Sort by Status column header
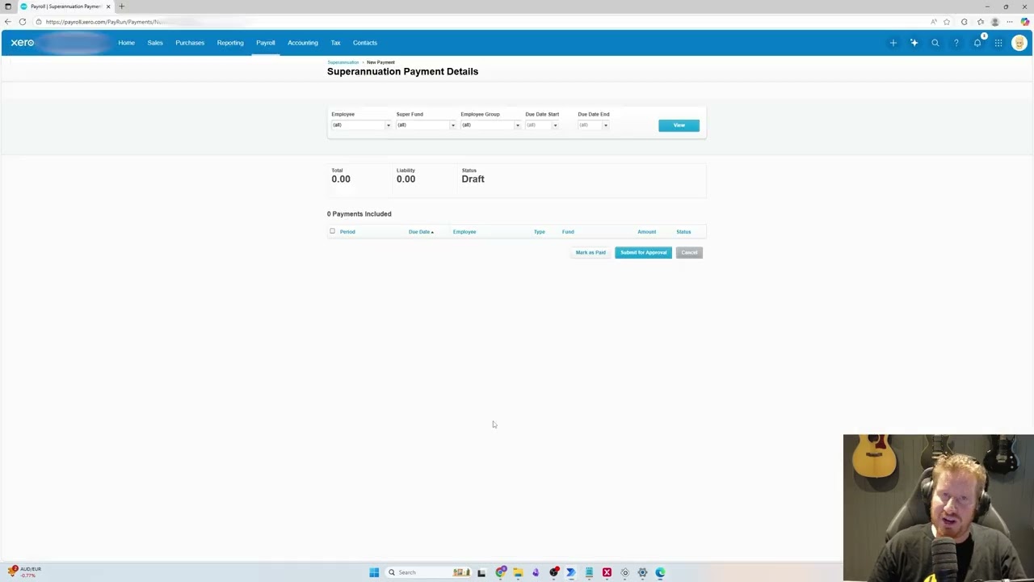1034x582 pixels. (683, 232)
